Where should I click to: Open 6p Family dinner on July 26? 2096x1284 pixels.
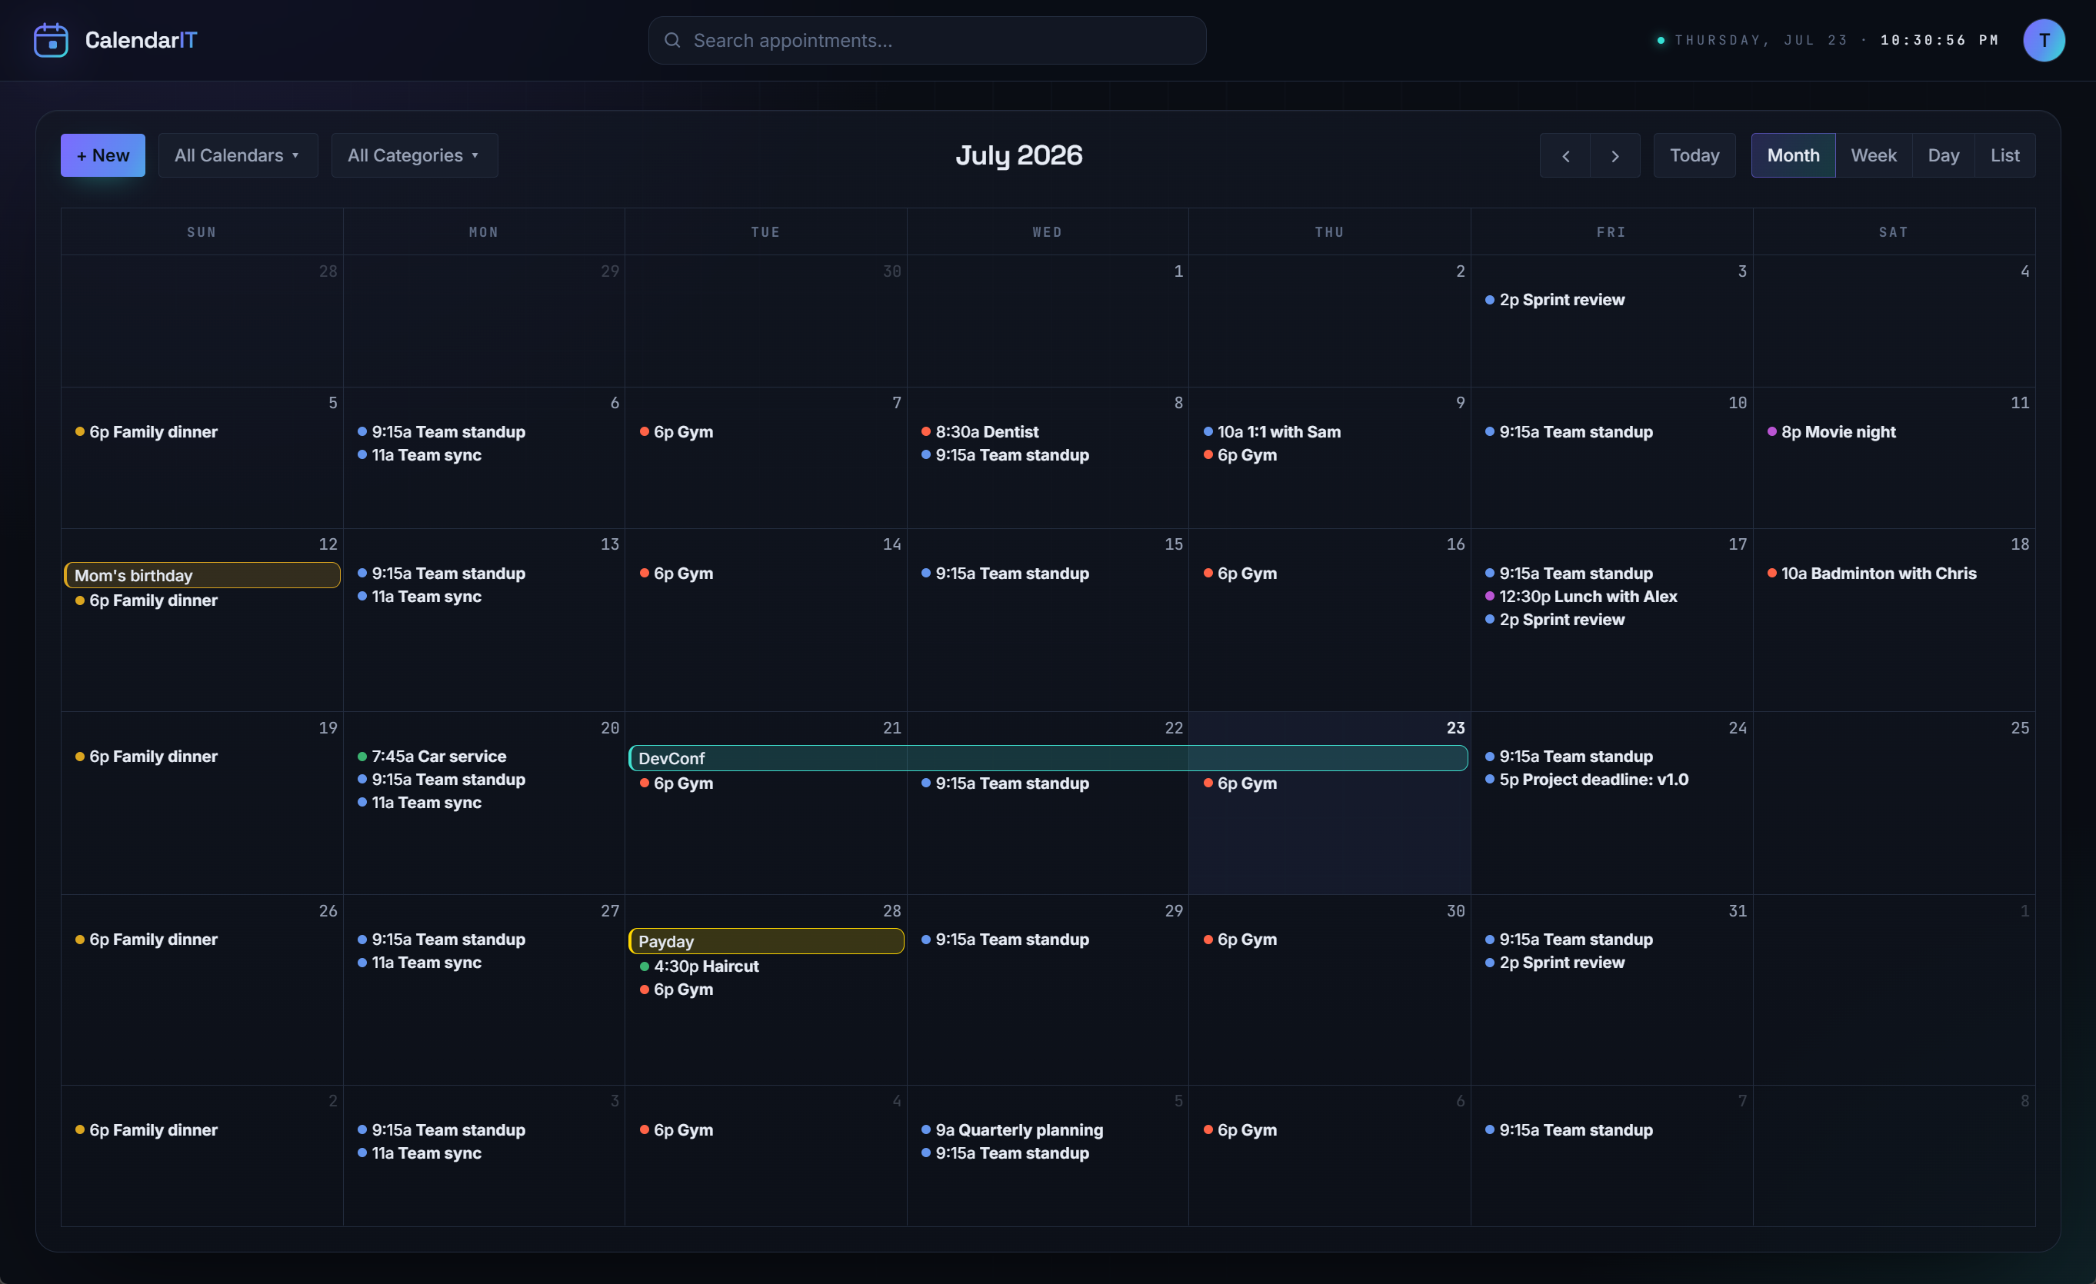pyautogui.click(x=146, y=940)
